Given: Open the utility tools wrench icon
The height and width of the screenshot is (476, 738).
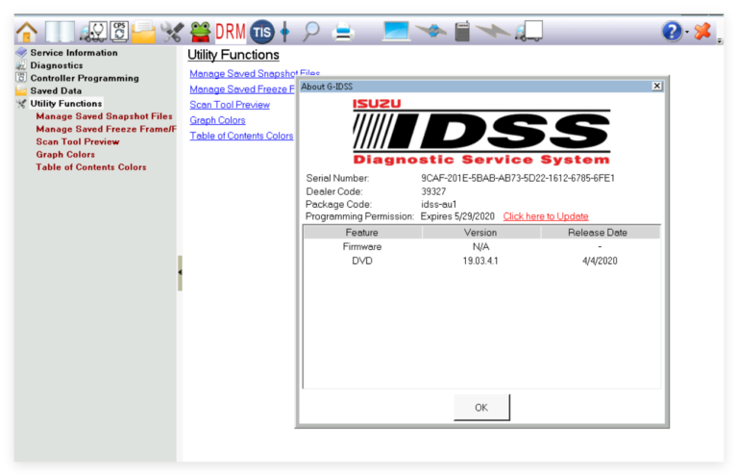Looking at the screenshot, I should click(x=172, y=32).
